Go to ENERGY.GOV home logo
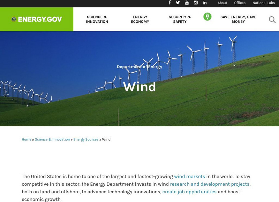Image resolution: width=279 pixels, height=202 pixels. click(37, 19)
